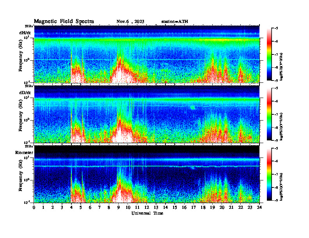
Task: Click the "-8" tick on dD/dt color bar
Action: [x=277, y=128]
